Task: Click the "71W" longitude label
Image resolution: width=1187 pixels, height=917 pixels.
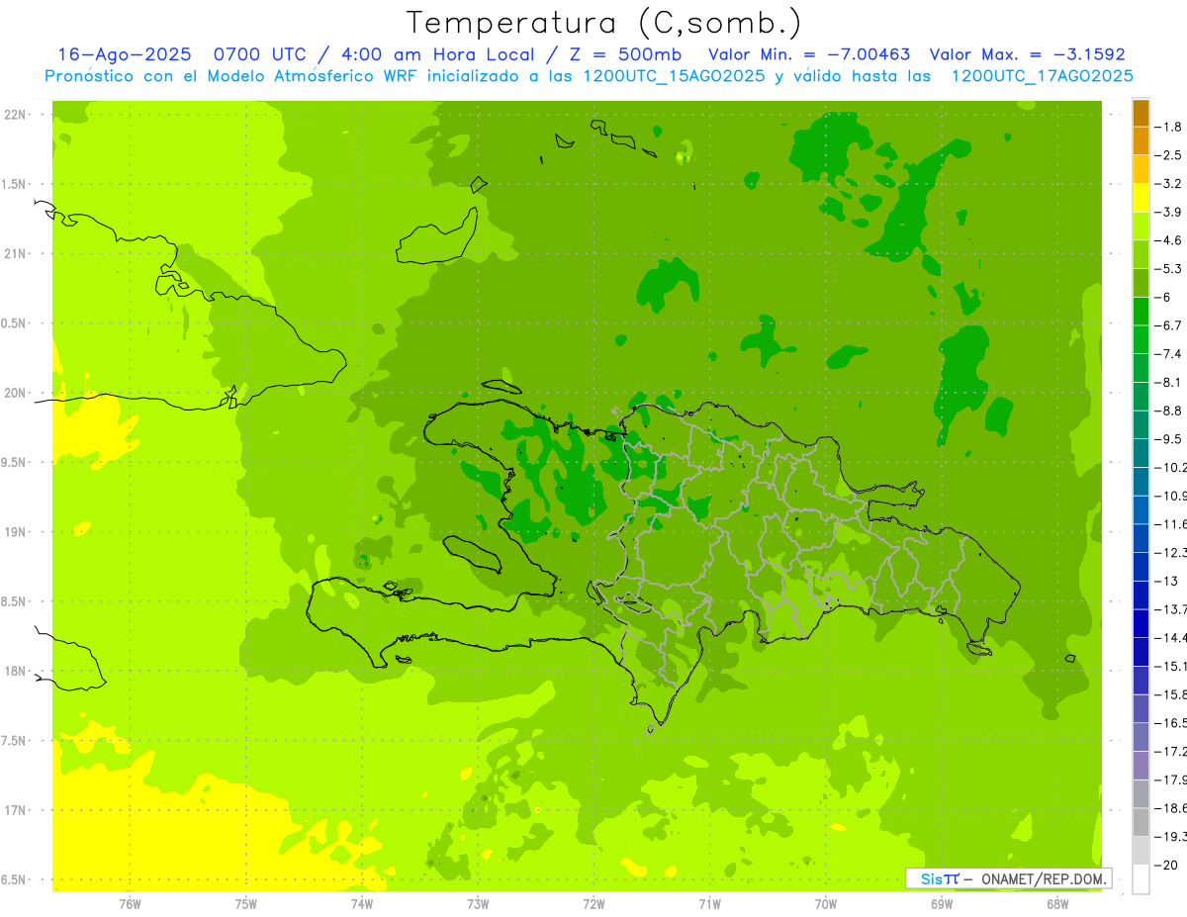Action: point(709,903)
